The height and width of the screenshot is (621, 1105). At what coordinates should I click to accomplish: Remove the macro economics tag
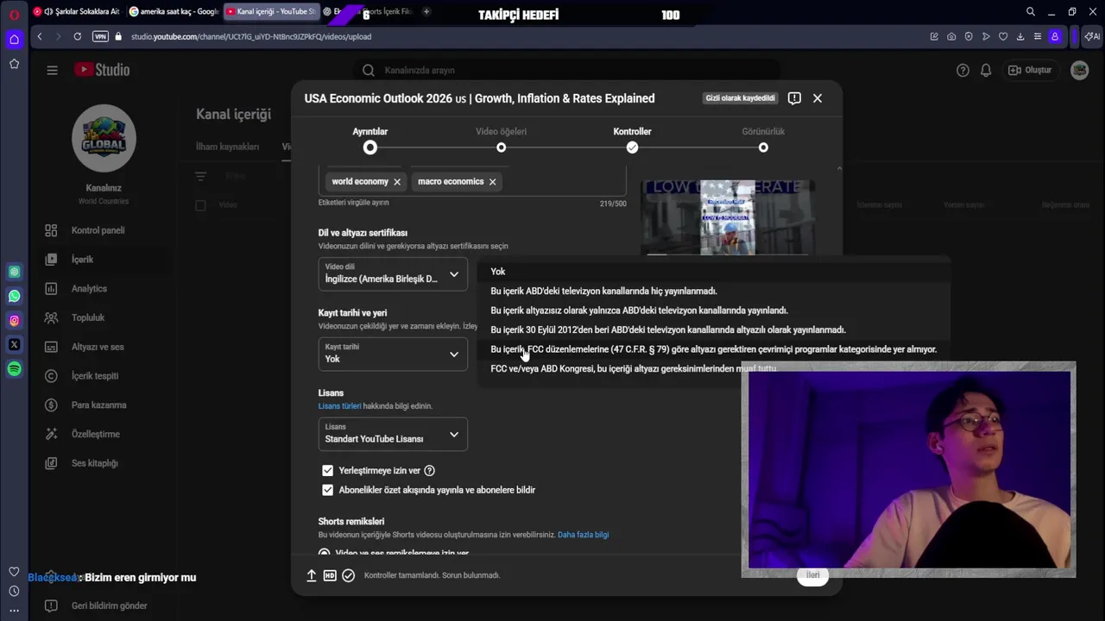(x=492, y=182)
